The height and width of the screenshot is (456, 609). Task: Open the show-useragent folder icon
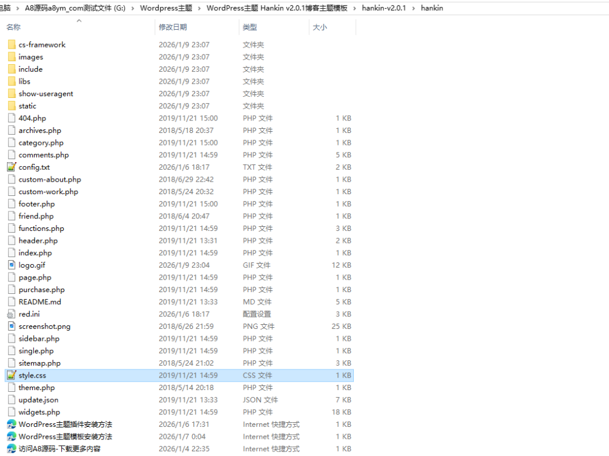pyautogui.click(x=12, y=93)
